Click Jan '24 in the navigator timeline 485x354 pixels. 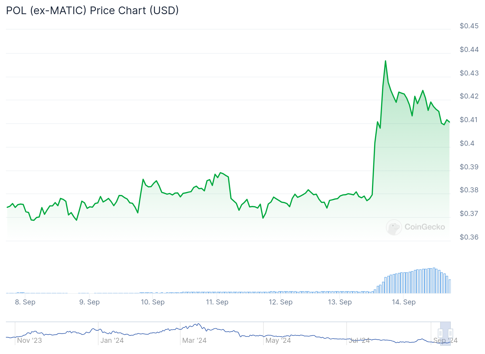tap(112, 340)
